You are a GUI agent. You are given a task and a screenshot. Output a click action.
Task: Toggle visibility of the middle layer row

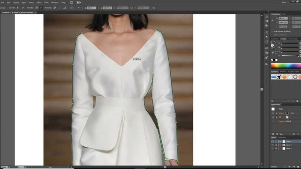(273, 145)
